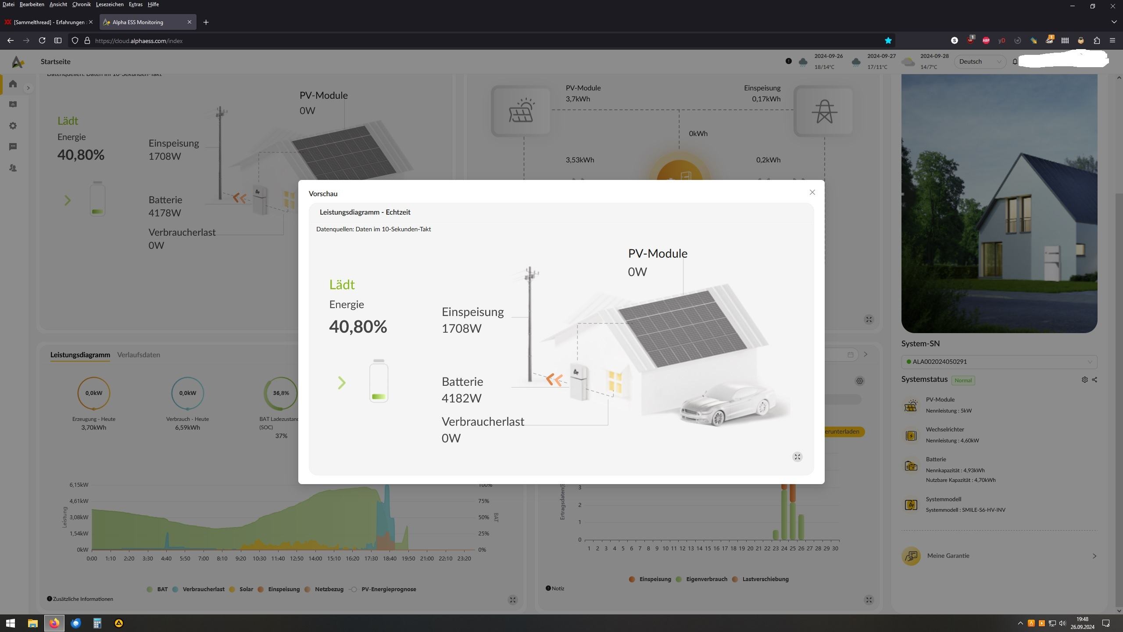Expand the Leistungsdiagramm chart to fullscreen

(512, 600)
